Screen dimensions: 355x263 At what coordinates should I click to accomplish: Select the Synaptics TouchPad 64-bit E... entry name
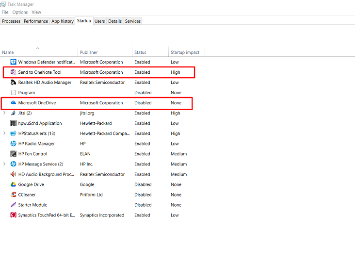pyautogui.click(x=47, y=215)
